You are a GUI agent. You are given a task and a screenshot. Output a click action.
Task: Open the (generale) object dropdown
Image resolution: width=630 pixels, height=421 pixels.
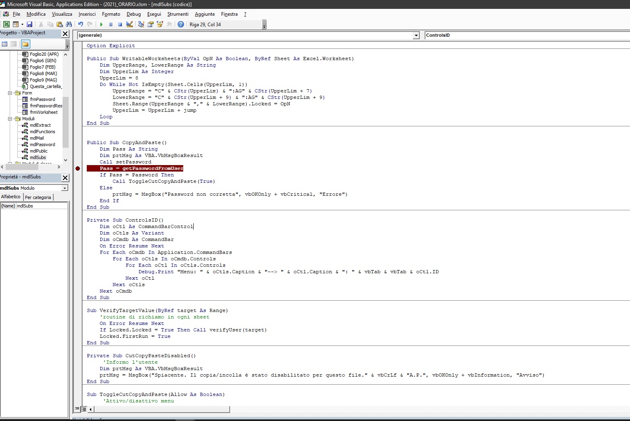click(x=416, y=36)
